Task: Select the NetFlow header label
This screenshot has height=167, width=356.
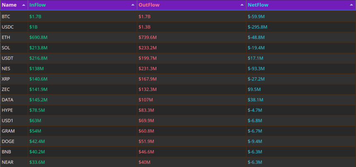Action: pos(258,5)
